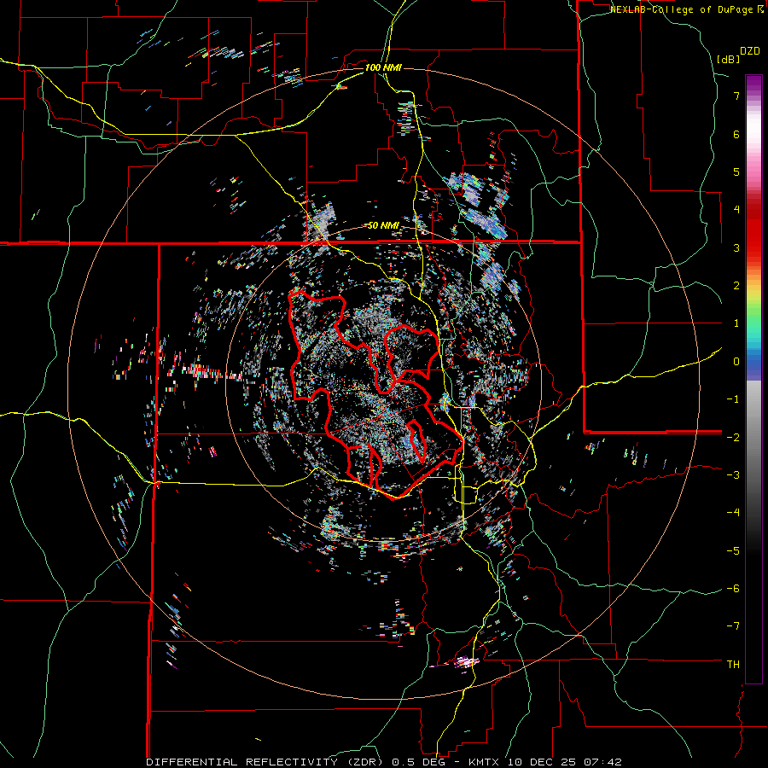
Task: Click the "-7" color scale value
Action: pyautogui.click(x=733, y=626)
